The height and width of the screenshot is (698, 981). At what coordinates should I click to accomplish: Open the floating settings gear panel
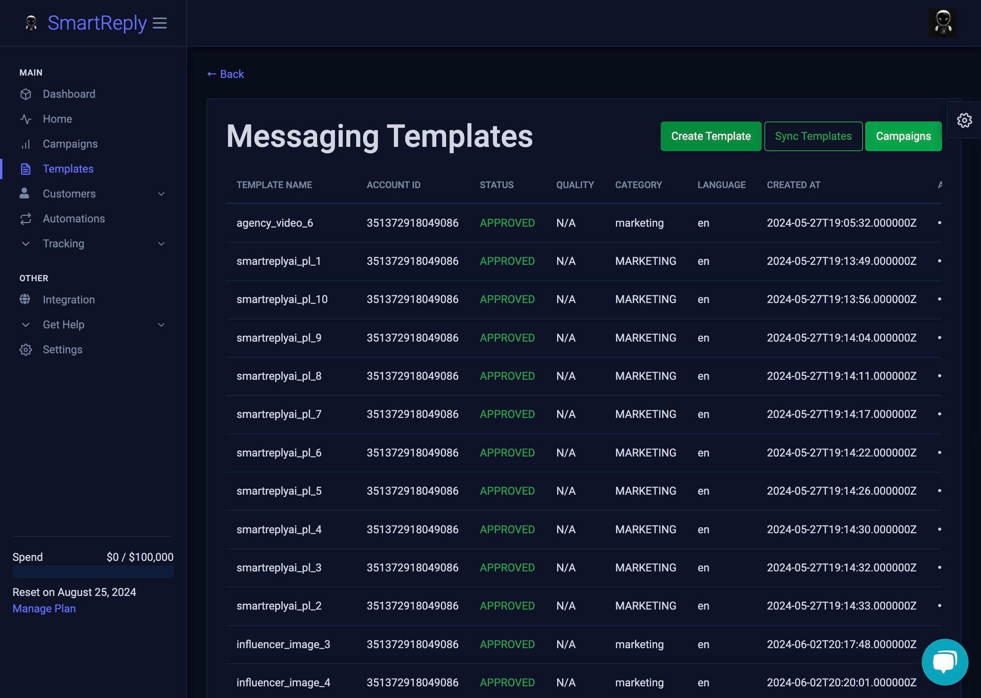click(964, 120)
